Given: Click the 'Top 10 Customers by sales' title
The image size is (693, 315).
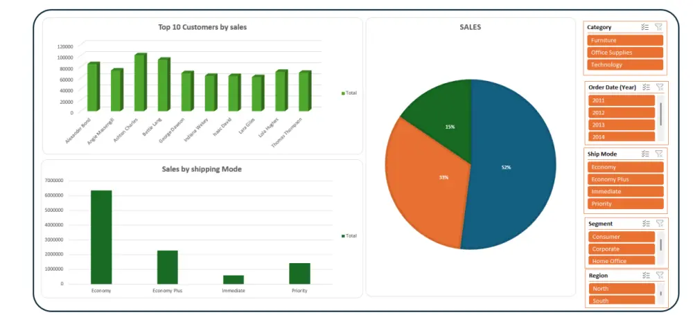Looking at the screenshot, I should tap(202, 27).
